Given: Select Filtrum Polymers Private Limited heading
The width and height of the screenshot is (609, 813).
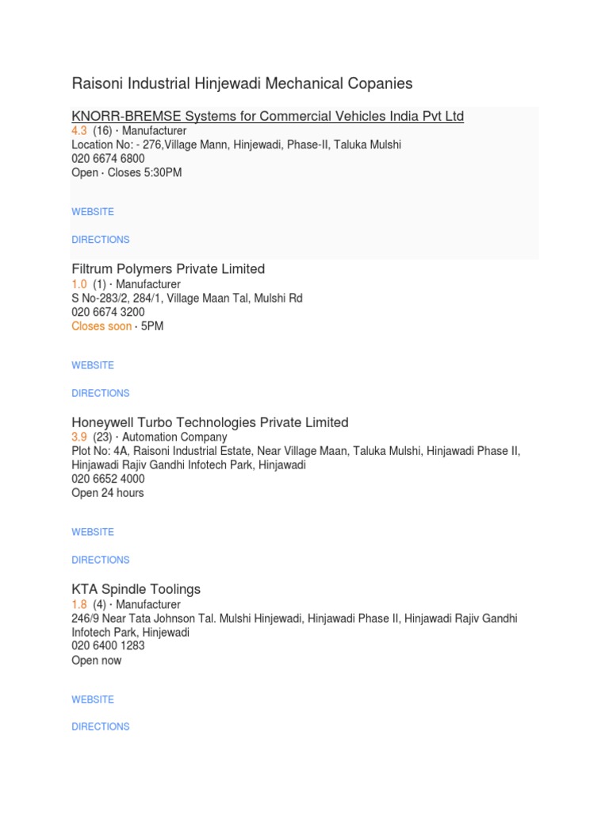Looking at the screenshot, I should click(x=168, y=269).
